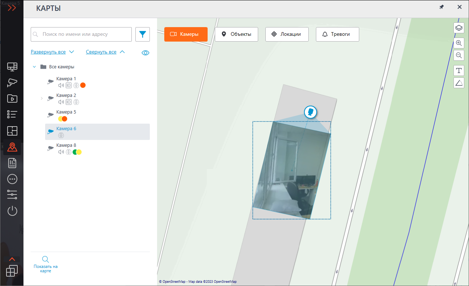Click the IO icon under Камера 2
Viewport: 469px width, 286px height.
[x=69, y=102]
